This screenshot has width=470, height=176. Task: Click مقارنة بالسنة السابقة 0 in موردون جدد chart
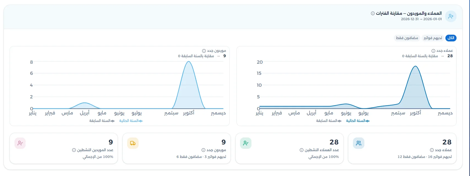coord(196,56)
